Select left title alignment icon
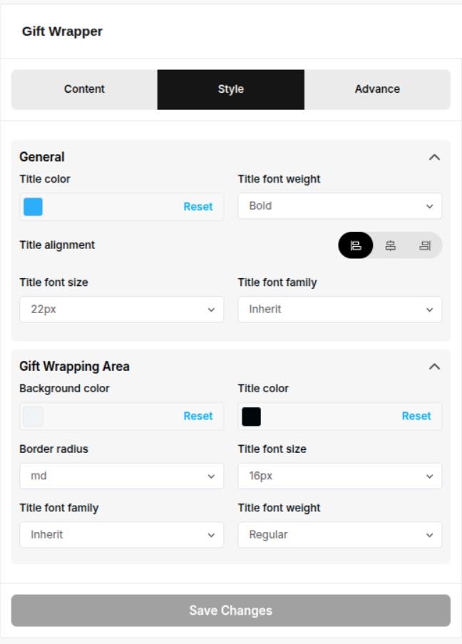Screen dimensions: 462x644 [356, 245]
